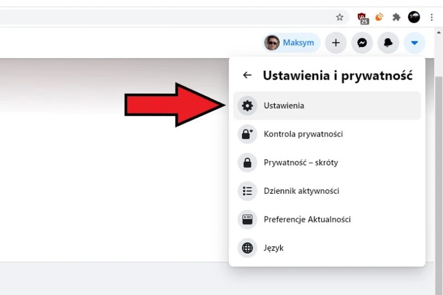Go back using the left arrow
Screen dimensions: 443x295
(x=247, y=75)
